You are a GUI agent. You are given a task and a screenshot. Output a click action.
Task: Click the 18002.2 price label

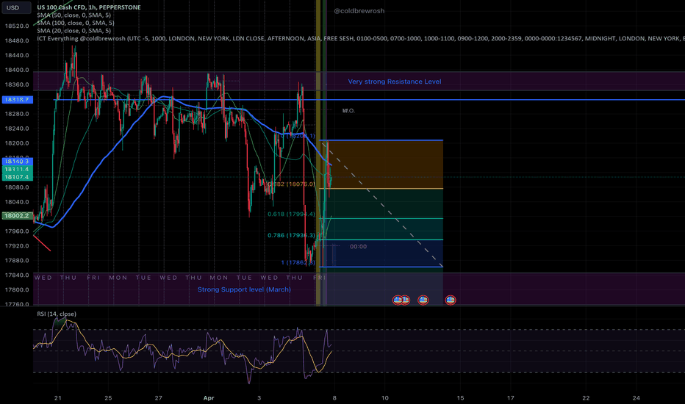click(17, 216)
